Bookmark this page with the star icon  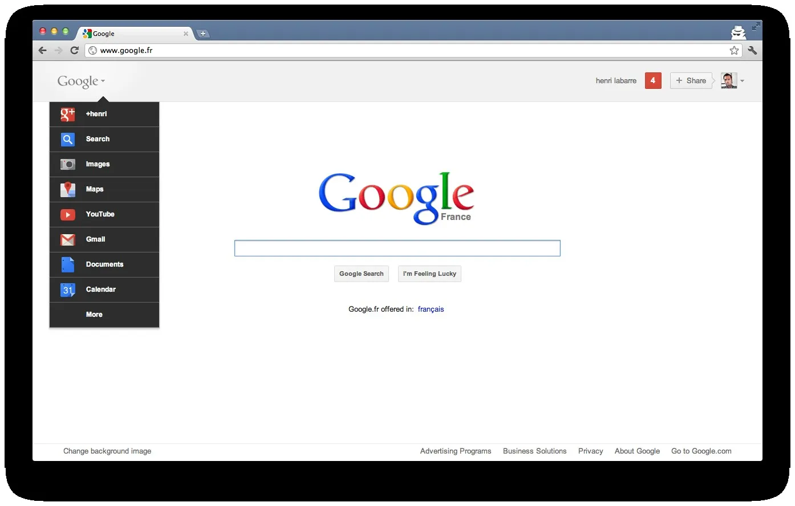(734, 50)
